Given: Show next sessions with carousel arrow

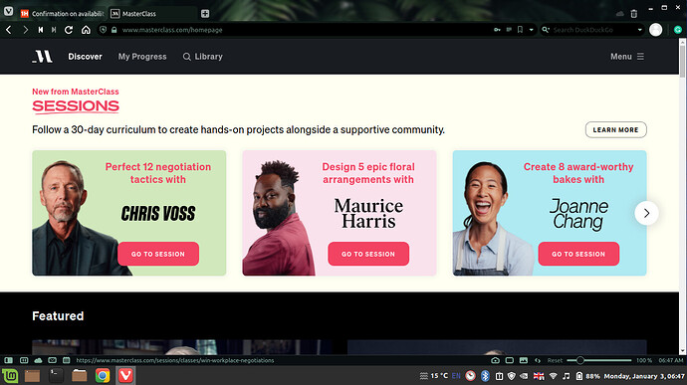Looking at the screenshot, I should pos(646,213).
